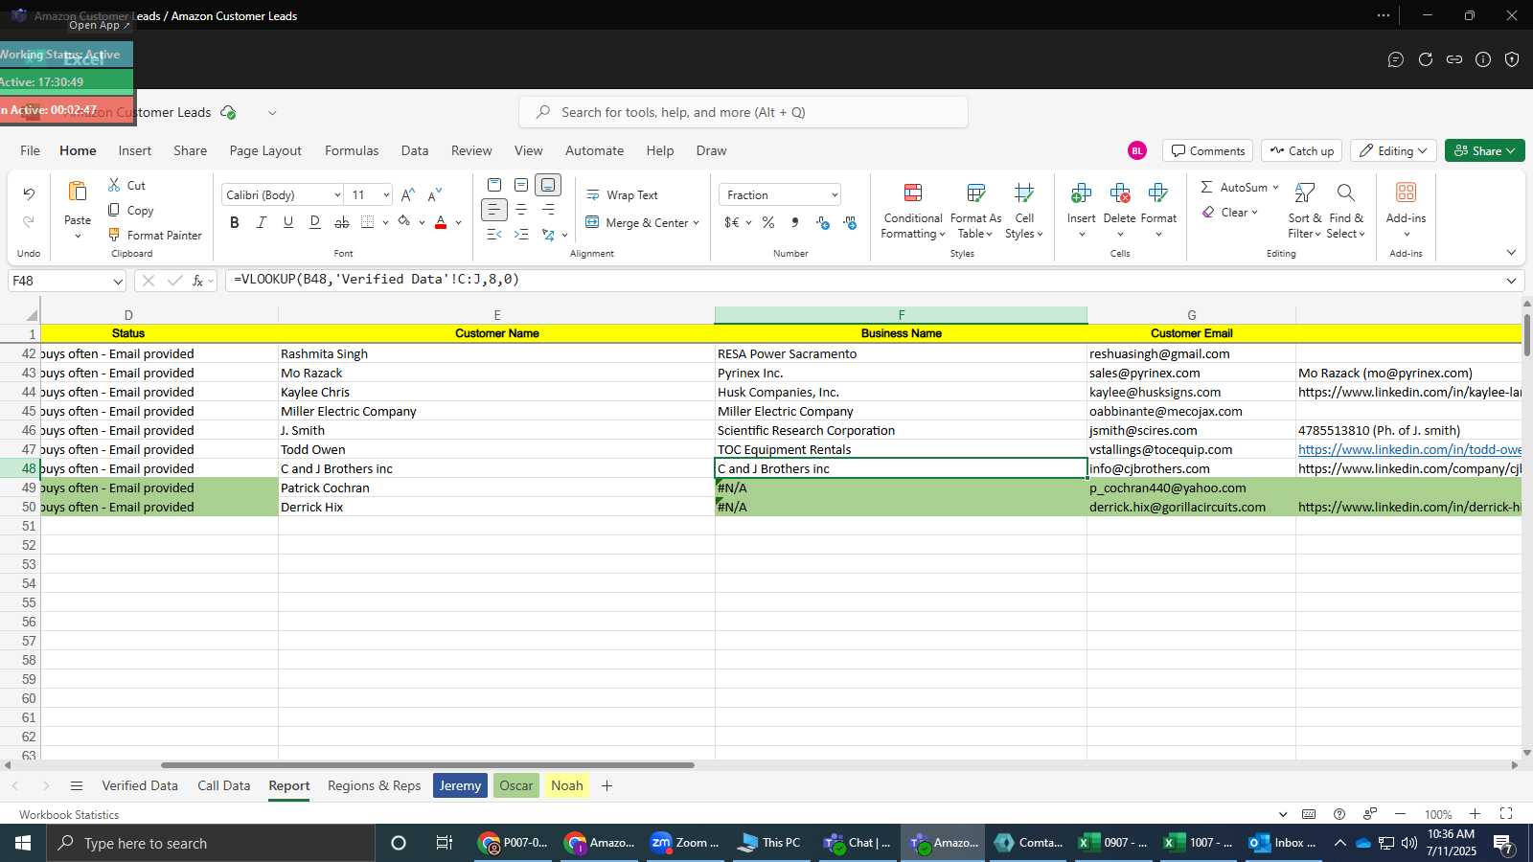Open the Clear dropdown
The height and width of the screenshot is (862, 1533).
click(x=1230, y=212)
